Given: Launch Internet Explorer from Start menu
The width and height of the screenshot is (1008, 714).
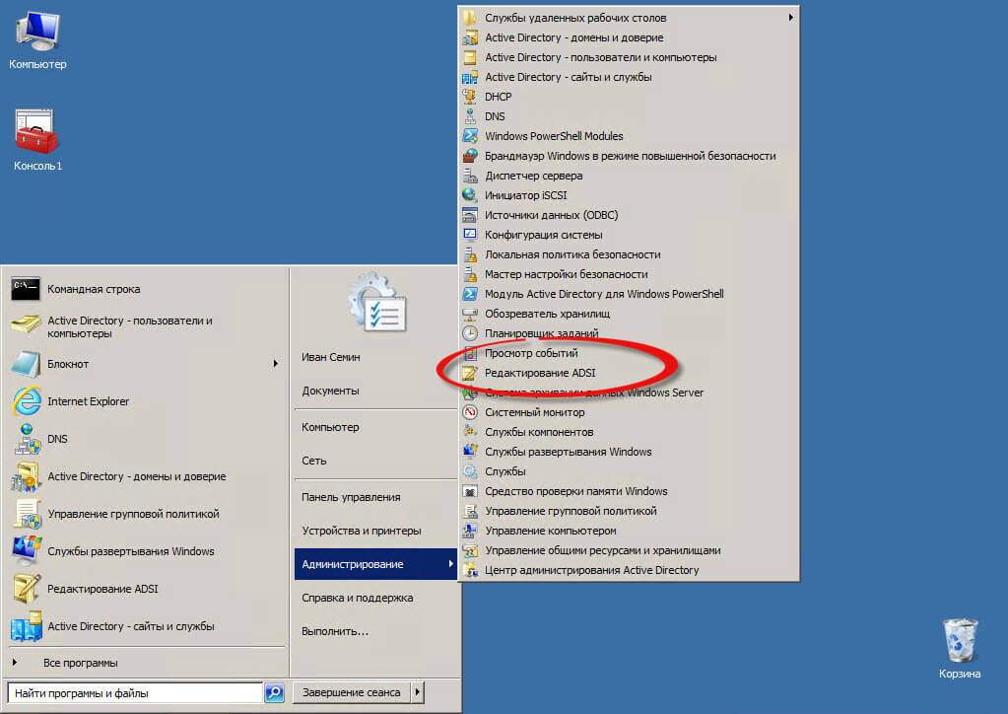Looking at the screenshot, I should tap(147, 401).
